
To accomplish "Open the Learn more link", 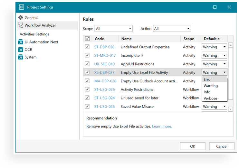I will coord(162,126).
